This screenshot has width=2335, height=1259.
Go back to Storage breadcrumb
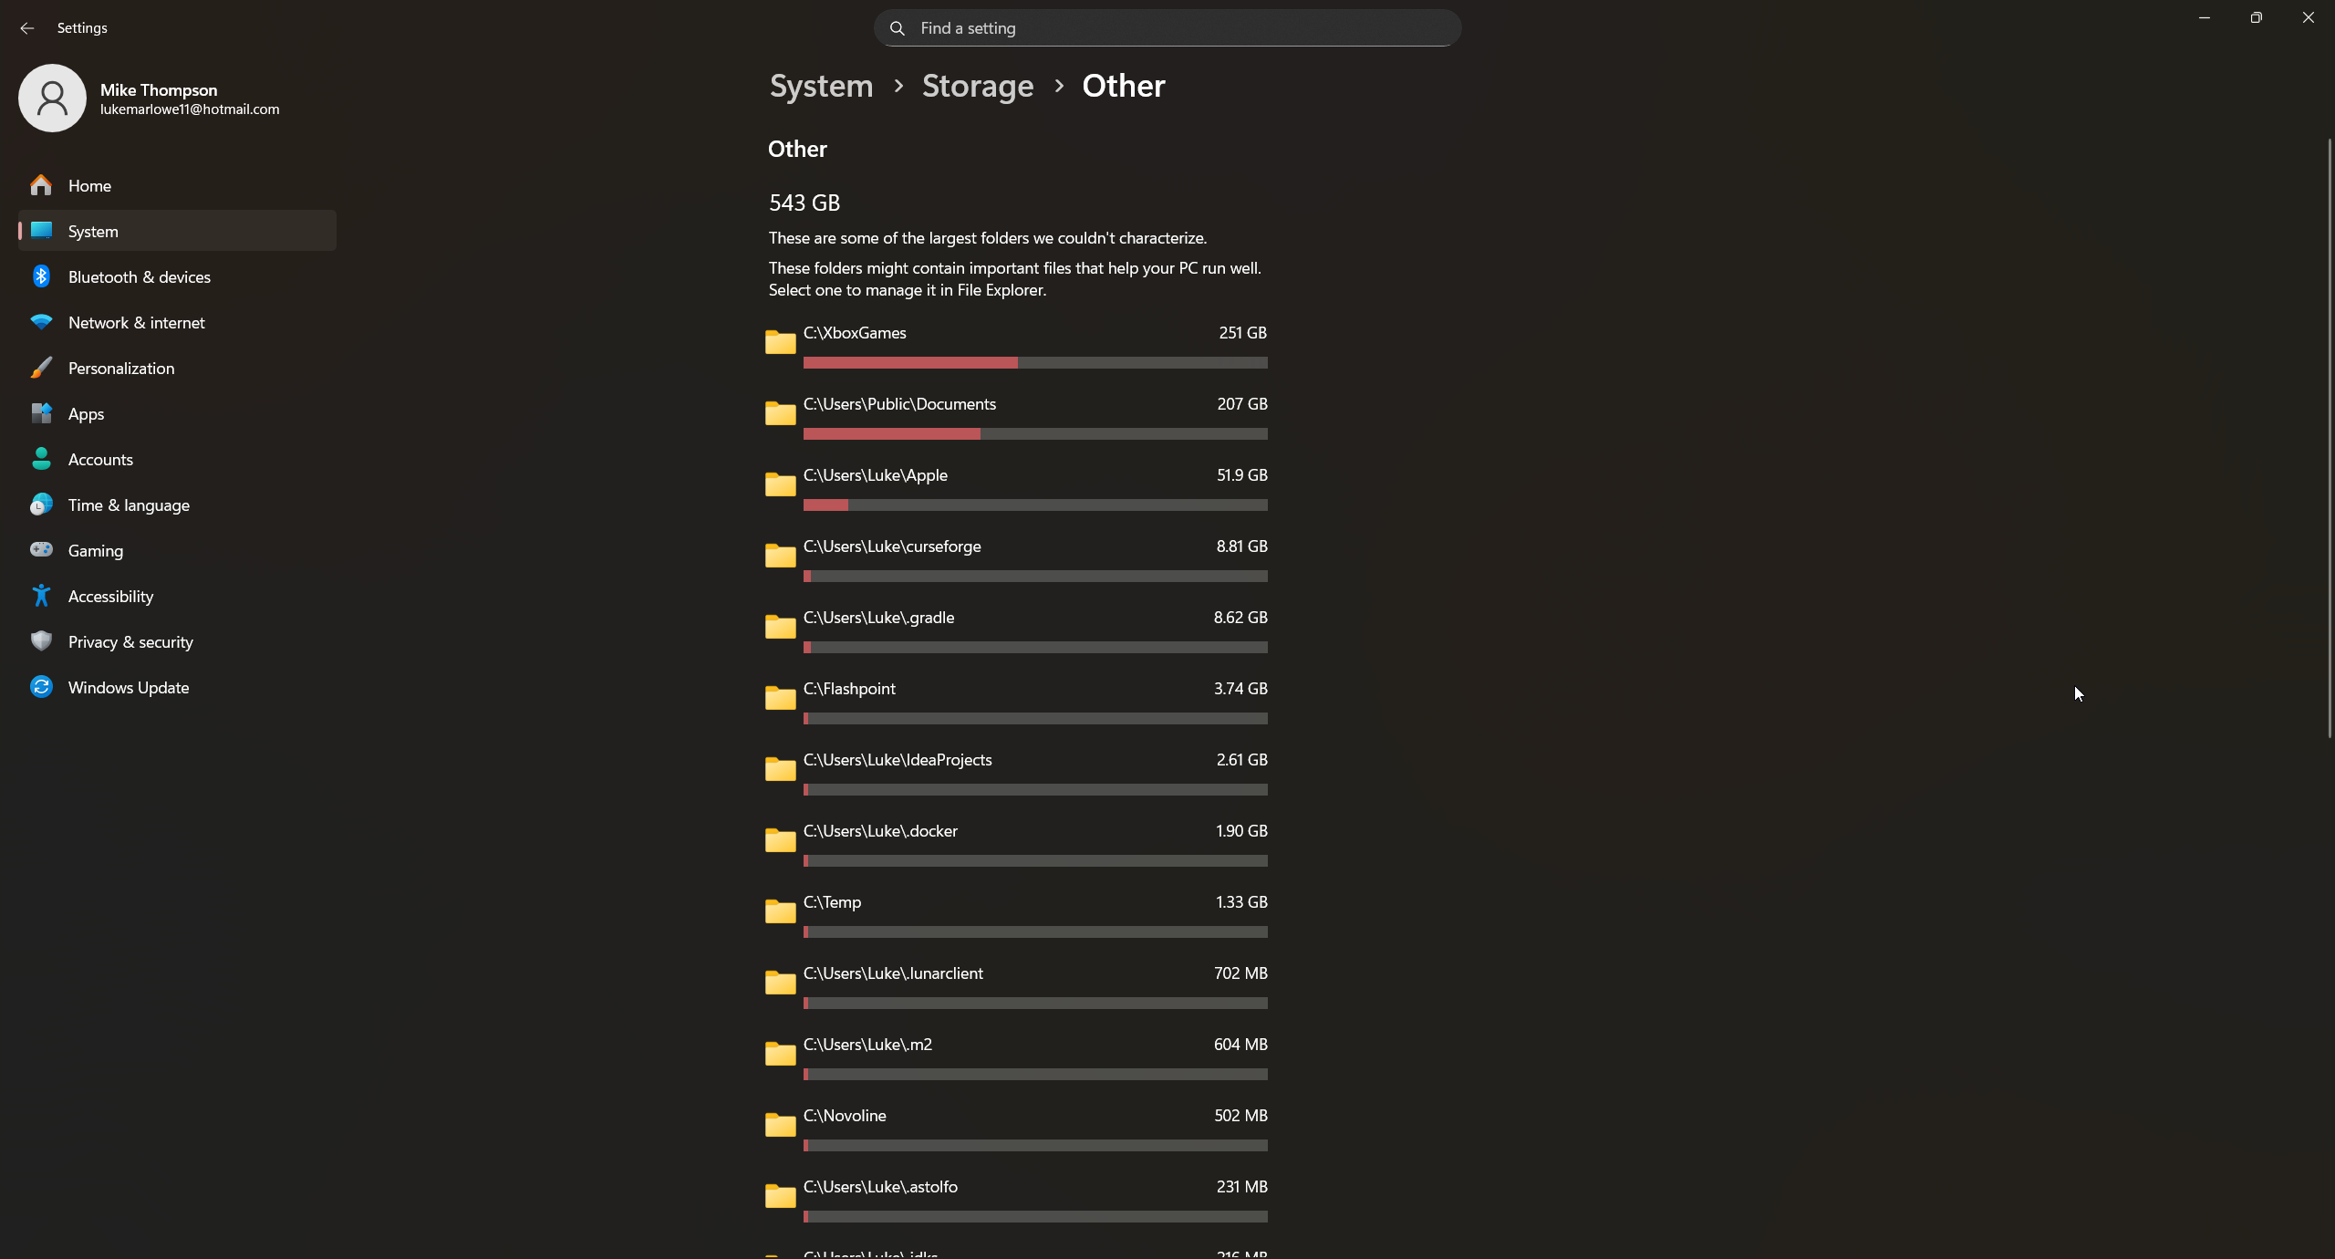977,86
